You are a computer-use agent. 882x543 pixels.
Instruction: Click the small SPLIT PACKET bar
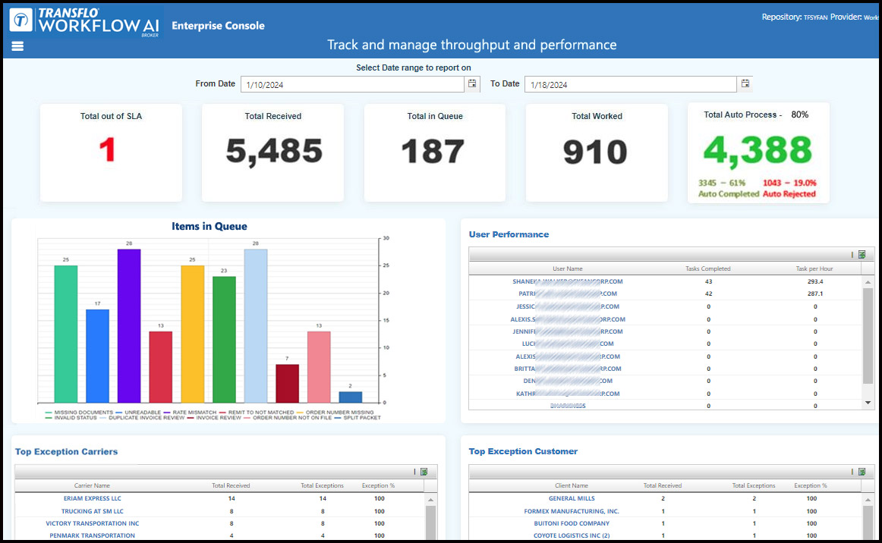[351, 397]
